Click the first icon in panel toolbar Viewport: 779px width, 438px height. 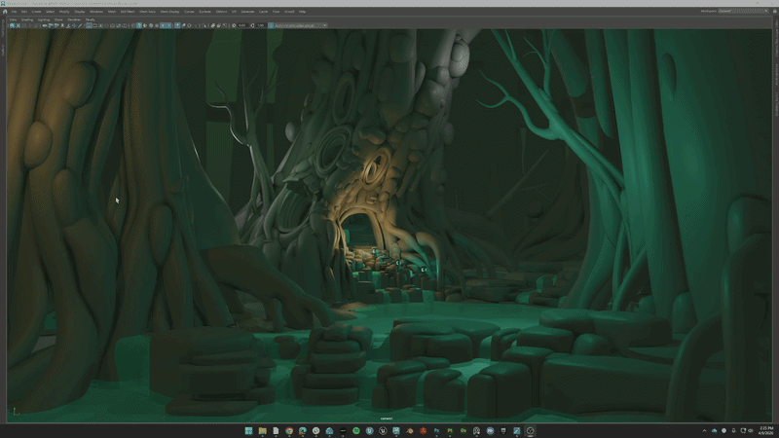(13, 25)
